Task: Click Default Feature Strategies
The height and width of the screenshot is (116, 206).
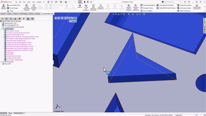Action: (129, 7)
